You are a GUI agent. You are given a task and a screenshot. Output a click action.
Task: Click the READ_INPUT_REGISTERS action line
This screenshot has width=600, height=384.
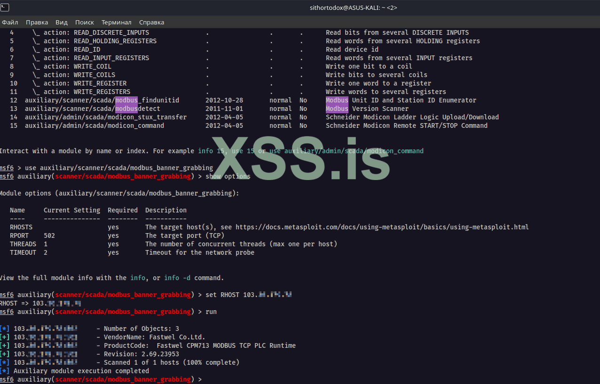point(241,58)
